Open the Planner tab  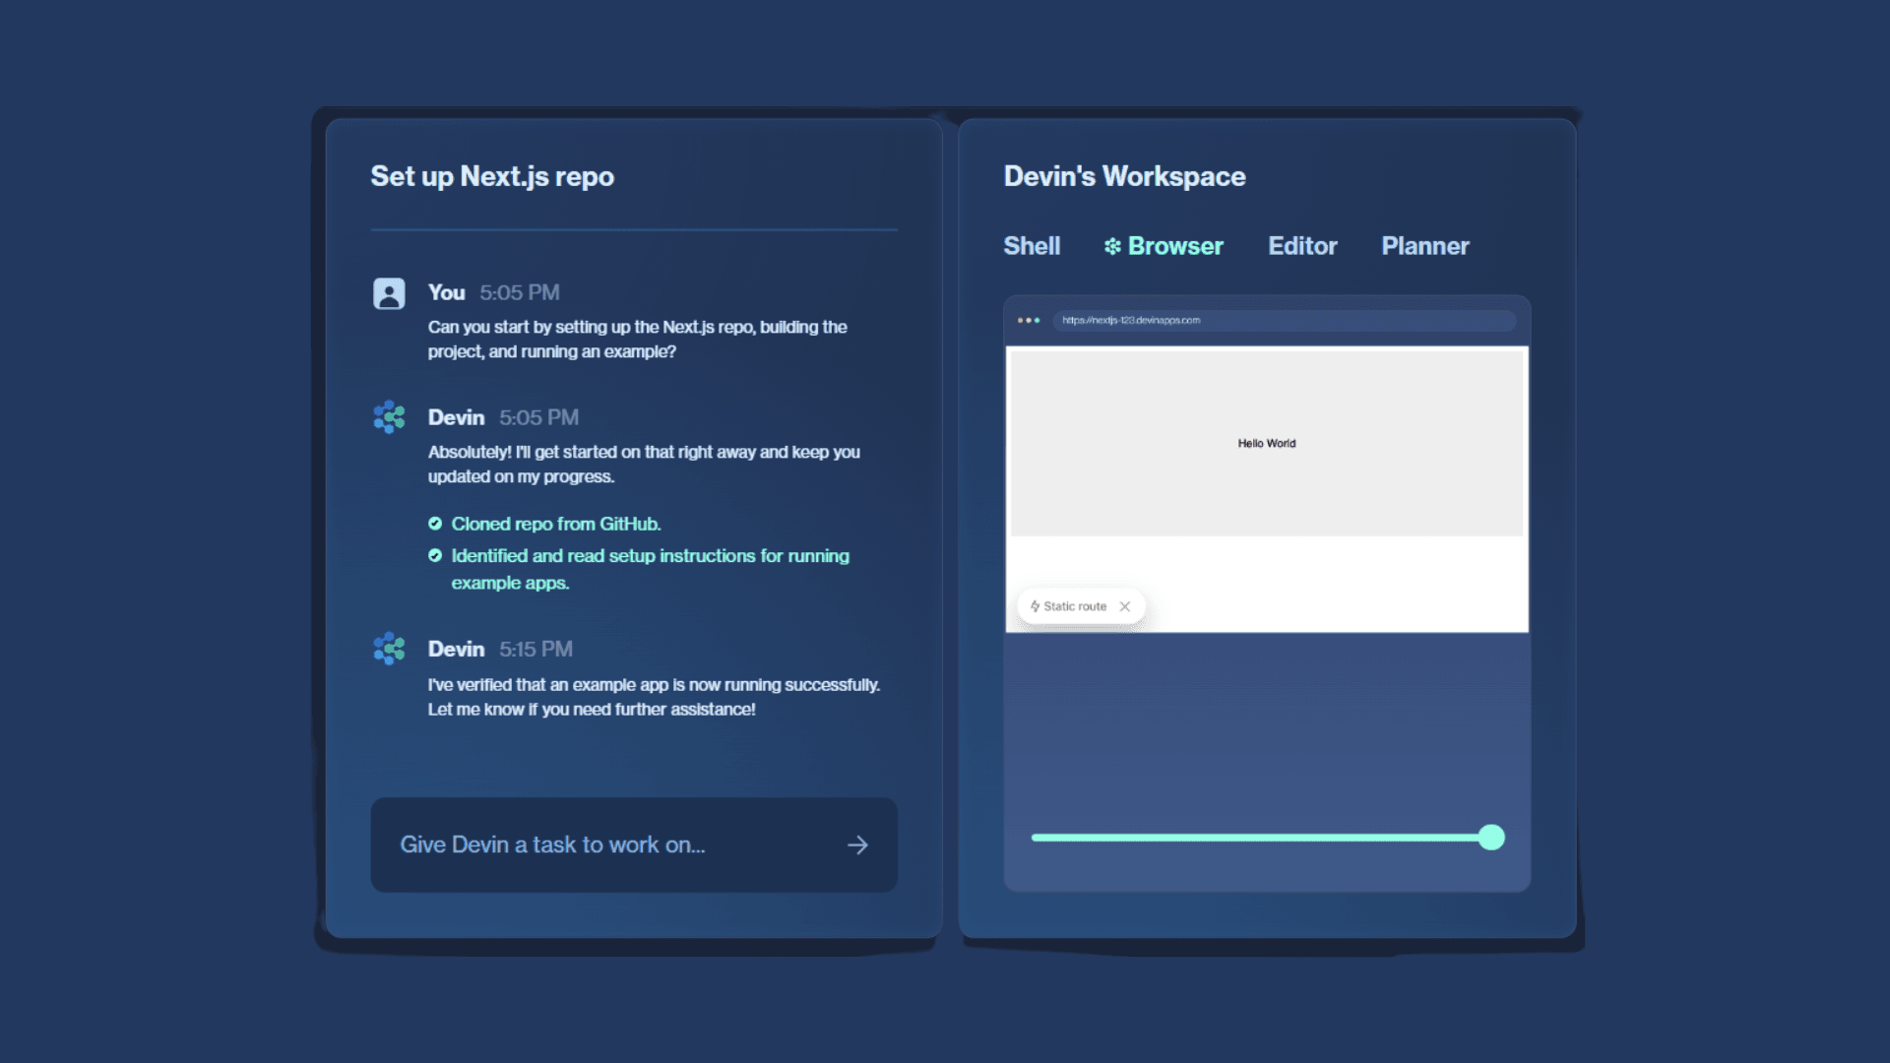coord(1424,246)
